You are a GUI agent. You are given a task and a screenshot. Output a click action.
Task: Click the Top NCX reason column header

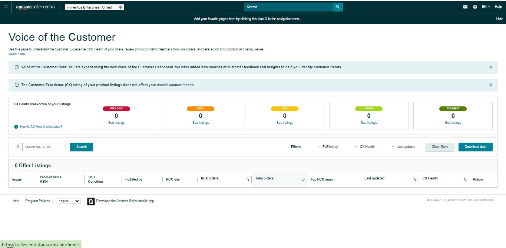323,179
